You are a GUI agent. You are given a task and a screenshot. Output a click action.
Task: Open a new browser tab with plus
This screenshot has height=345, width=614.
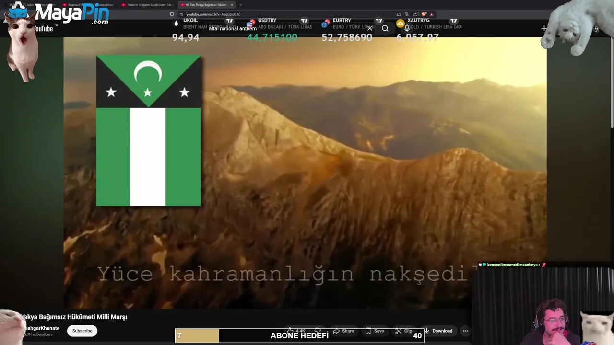[241, 5]
